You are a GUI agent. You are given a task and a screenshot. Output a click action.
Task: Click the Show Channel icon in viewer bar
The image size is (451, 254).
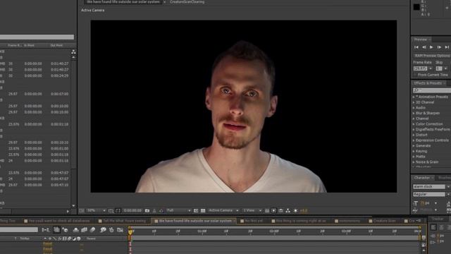161,211
